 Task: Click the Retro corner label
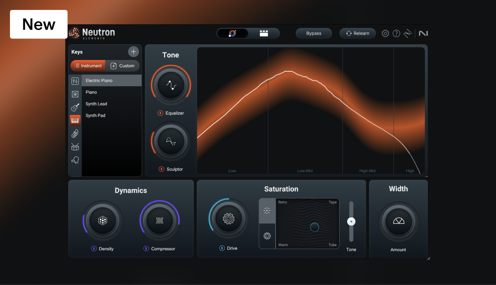click(282, 202)
